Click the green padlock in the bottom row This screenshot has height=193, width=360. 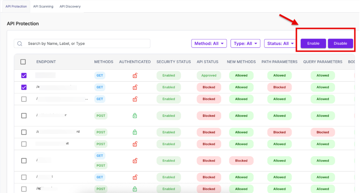pos(135,189)
